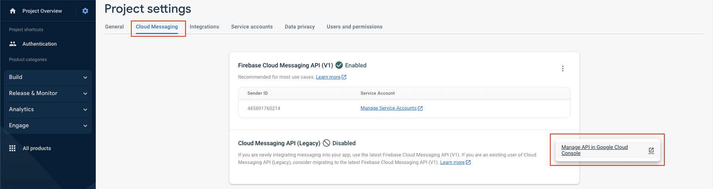The height and width of the screenshot is (189, 713).
Task: Click external-link icon next to first Learn more
Action: [x=344, y=77]
